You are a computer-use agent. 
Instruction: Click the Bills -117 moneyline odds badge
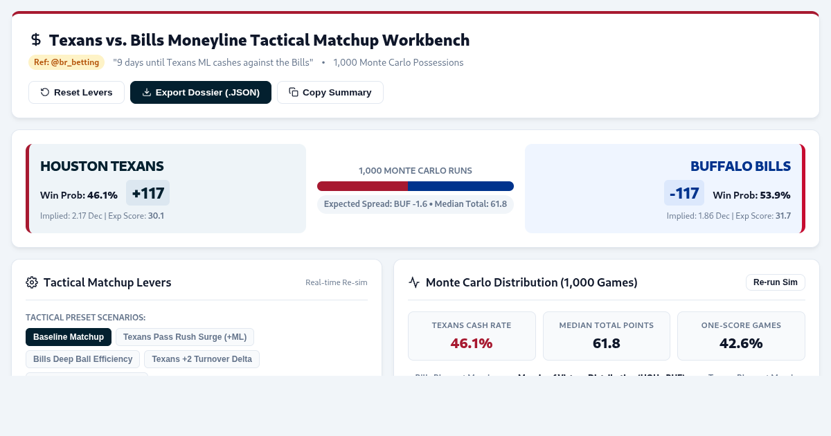click(x=684, y=193)
